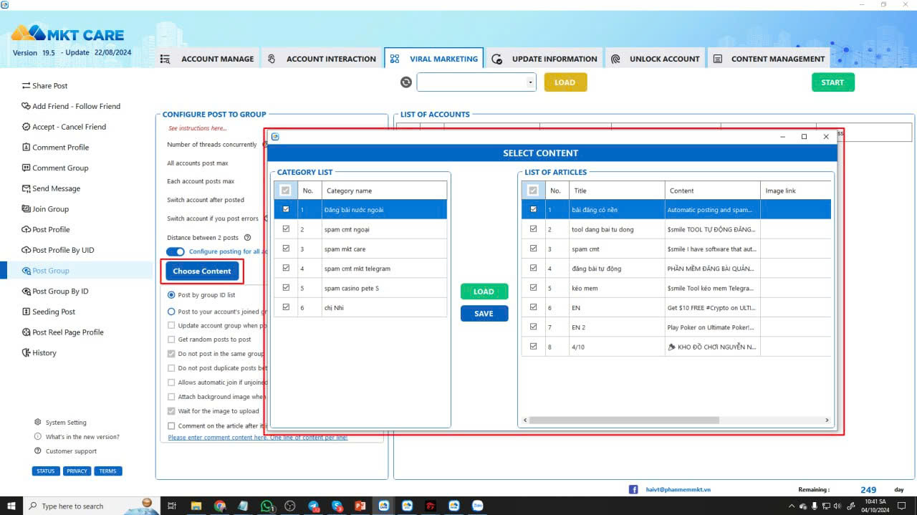Uncheck category spam cmt ngoại checkbox
The width and height of the screenshot is (917, 515).
[287, 229]
